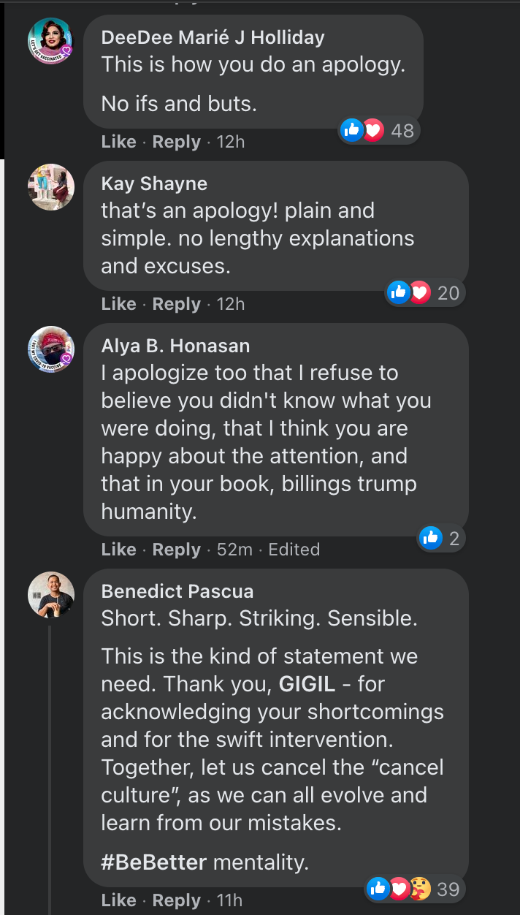Open DeeDee Marié J Holliday's profile picture
Image resolution: width=520 pixels, height=915 pixels.
[51, 41]
